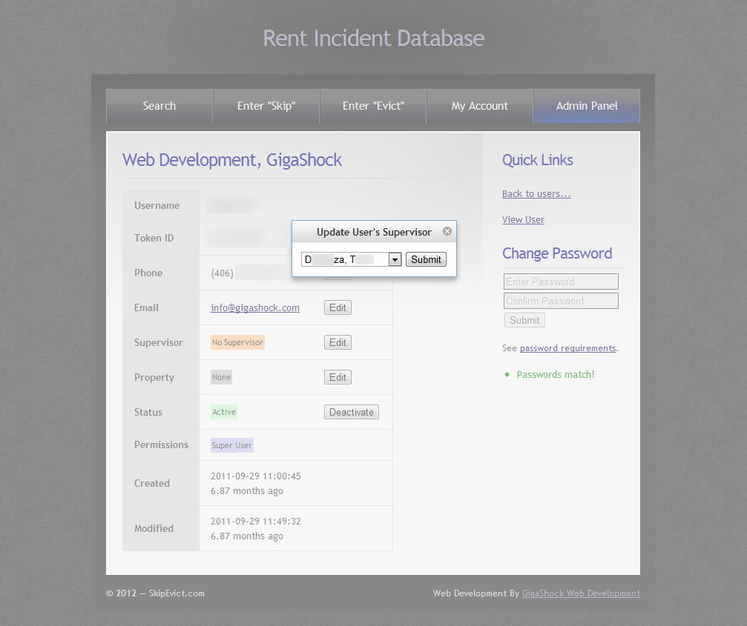Click the Passwords match! message
The image size is (747, 626).
tap(556, 374)
